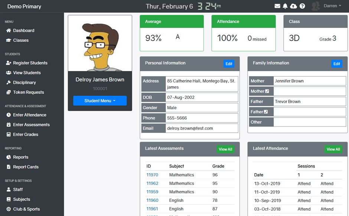
Task: Open Report Cards in sidebar
Action: [x=26, y=167]
